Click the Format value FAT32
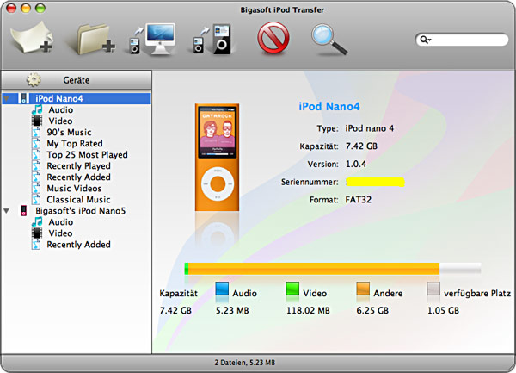The width and height of the screenshot is (516, 373). [359, 200]
